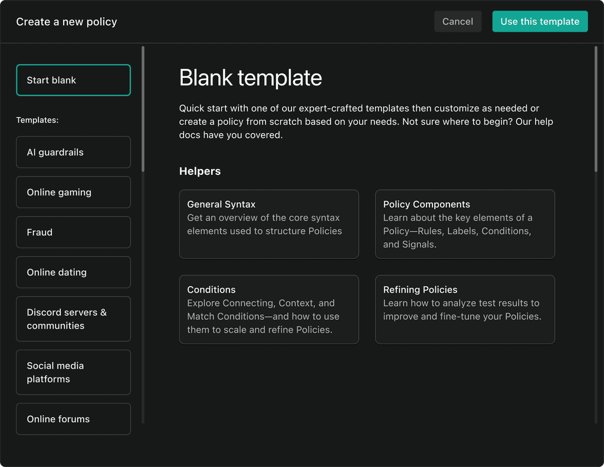Open the Online dating template
This screenshot has width=604, height=467.
point(73,272)
